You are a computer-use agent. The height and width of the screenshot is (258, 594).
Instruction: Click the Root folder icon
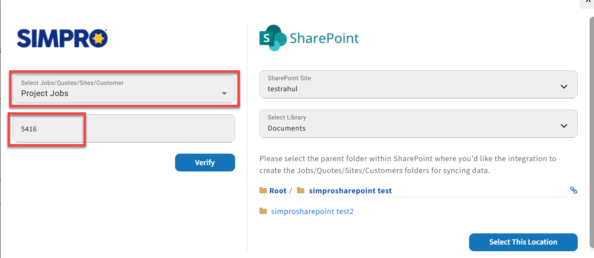[263, 191]
